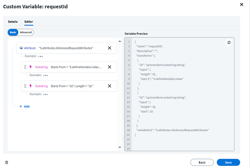Remove the second Substring transform
The image size is (250, 168).
click(x=109, y=86)
